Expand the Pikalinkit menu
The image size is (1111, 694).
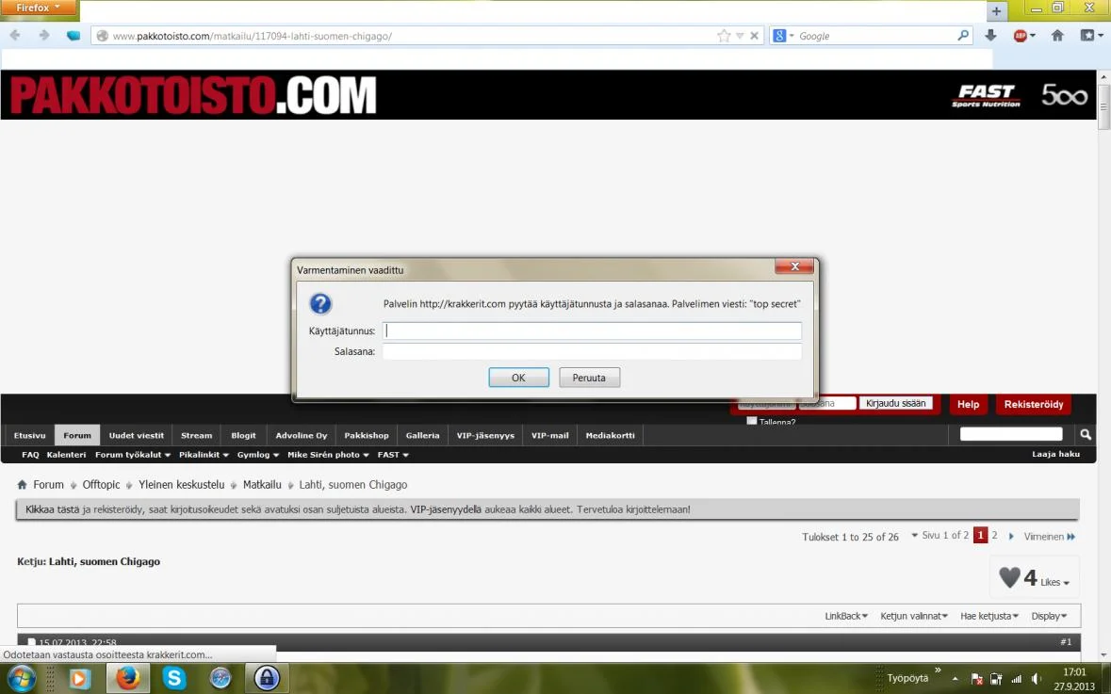coord(204,455)
